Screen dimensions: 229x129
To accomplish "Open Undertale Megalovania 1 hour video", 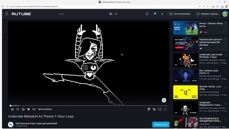I will click(x=211, y=104).
